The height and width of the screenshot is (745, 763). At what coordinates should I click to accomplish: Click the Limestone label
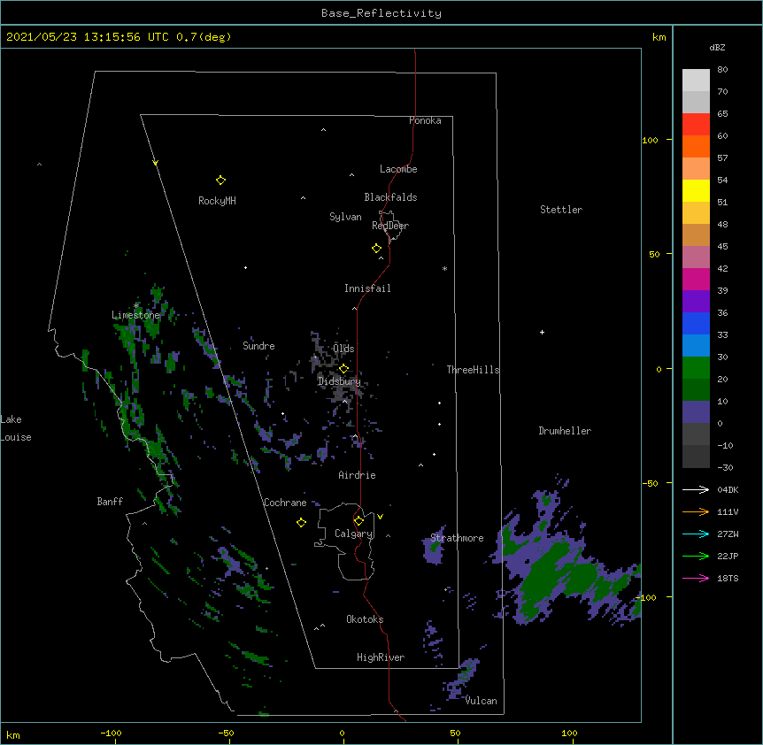[135, 315]
